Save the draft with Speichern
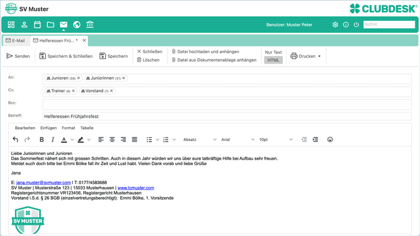Screen dimensions: 420x236 [114, 56]
